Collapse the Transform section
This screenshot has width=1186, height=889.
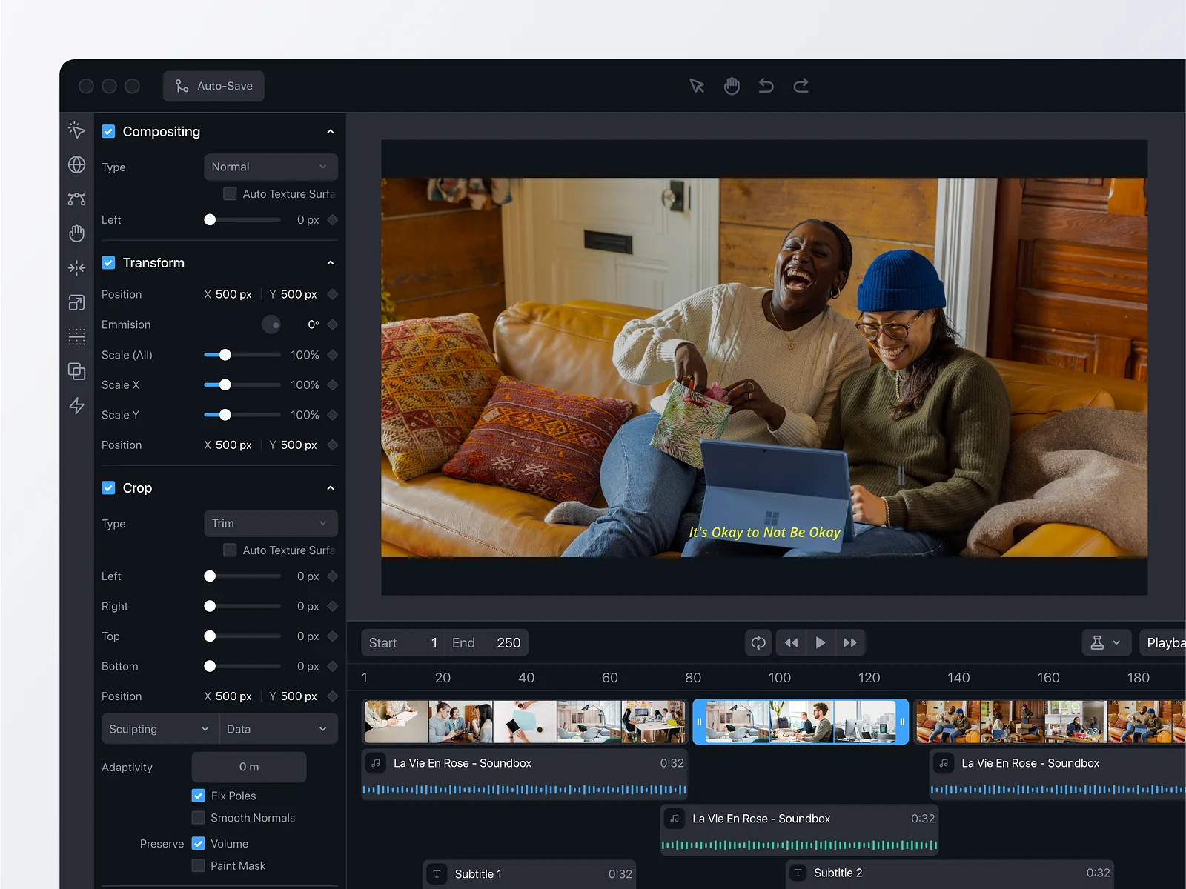[x=331, y=263]
